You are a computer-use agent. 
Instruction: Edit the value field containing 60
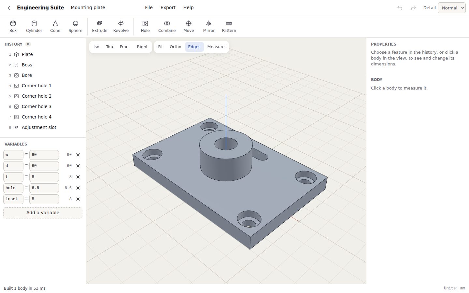44,166
